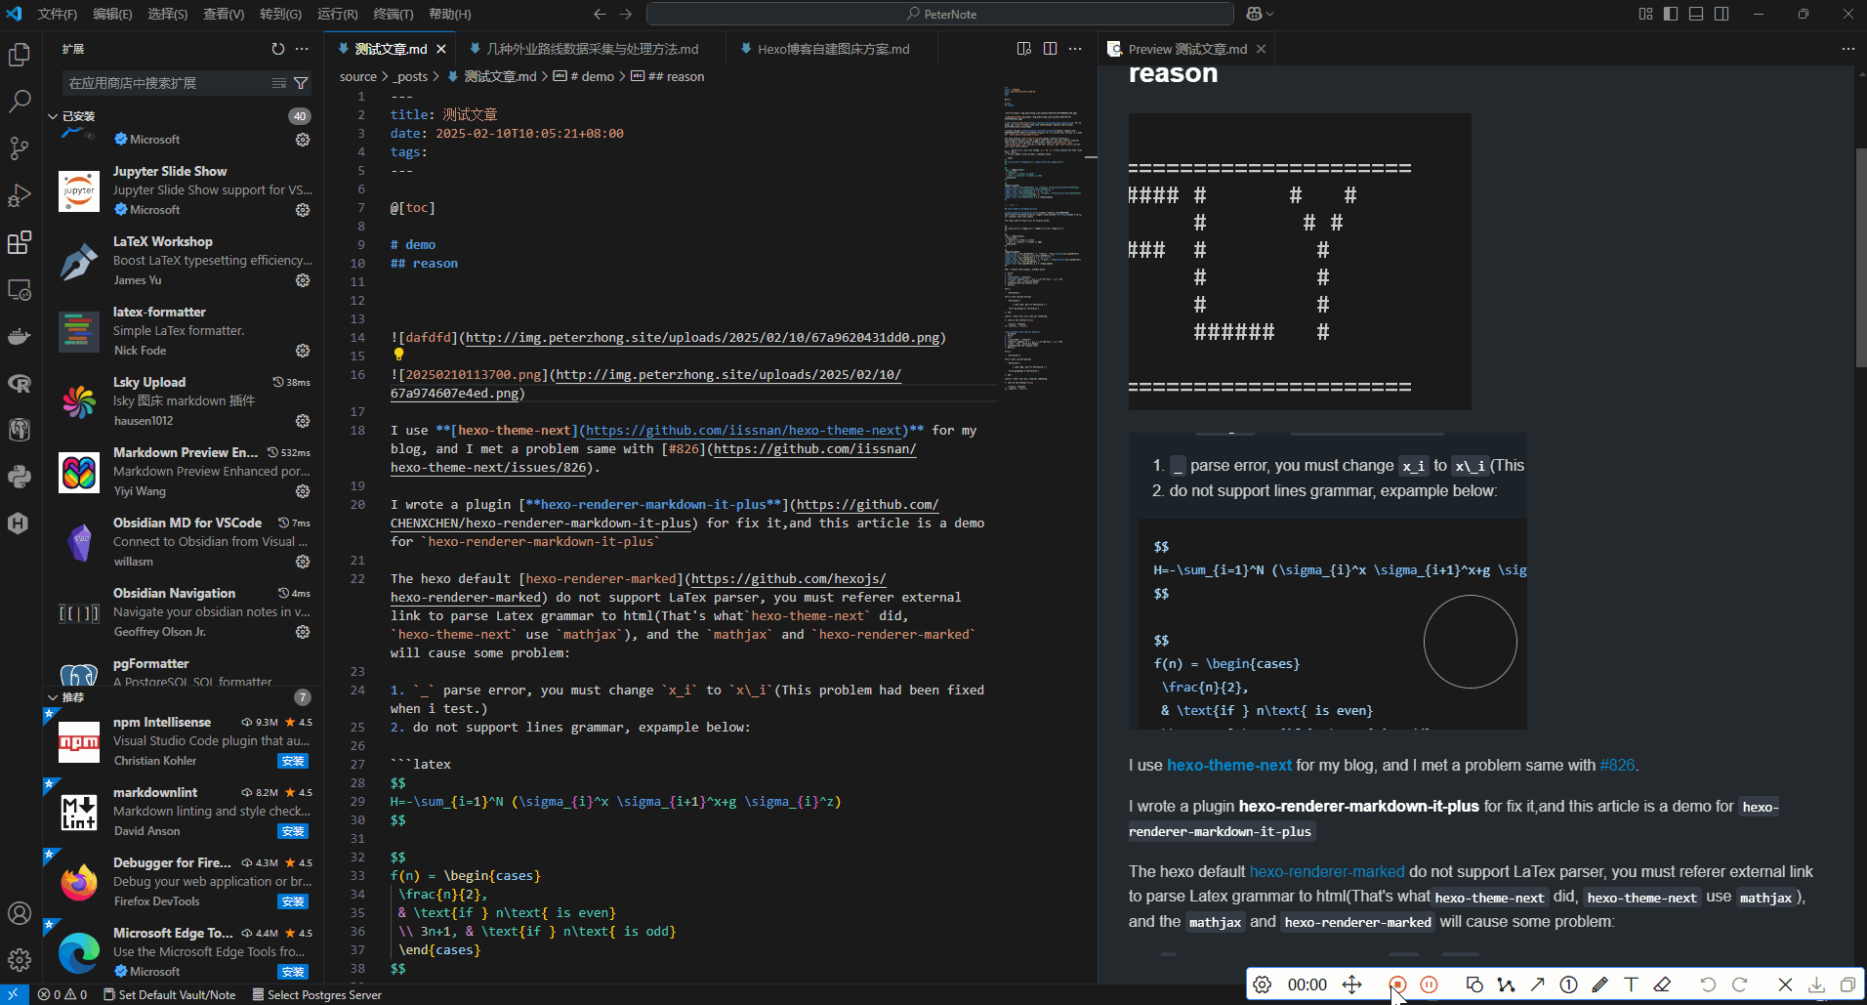Open the Remote Explorer activity icon
1867x1005 pixels.
coord(20,290)
